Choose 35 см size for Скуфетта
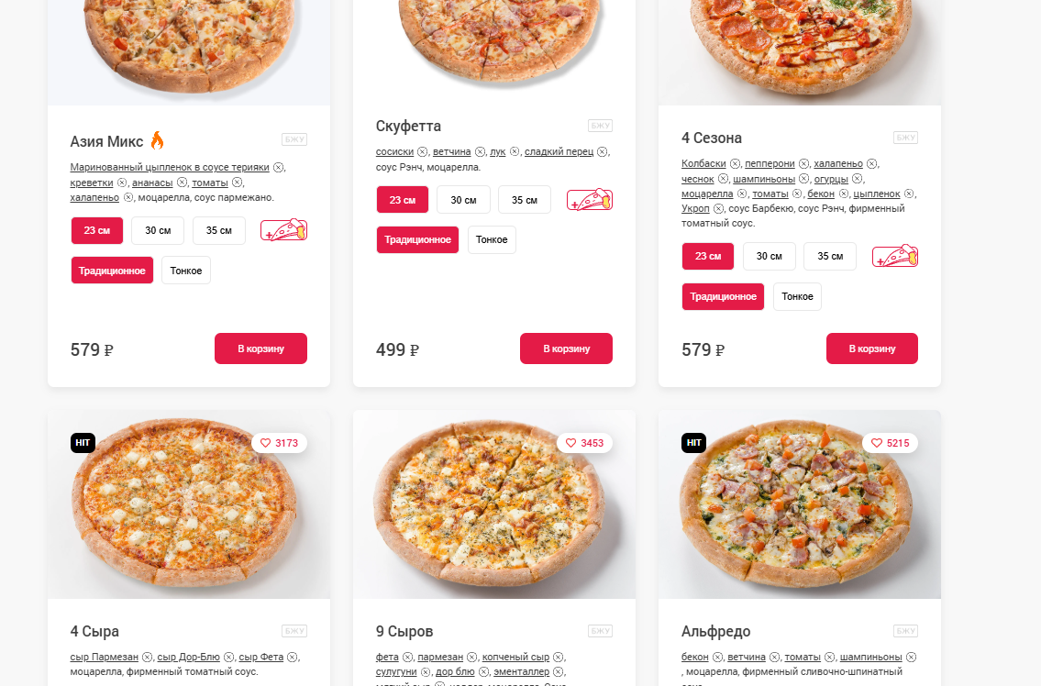The width and height of the screenshot is (1041, 686). pyautogui.click(x=525, y=200)
